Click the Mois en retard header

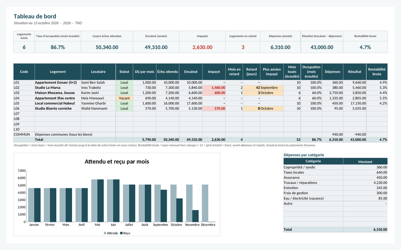pos(234,72)
